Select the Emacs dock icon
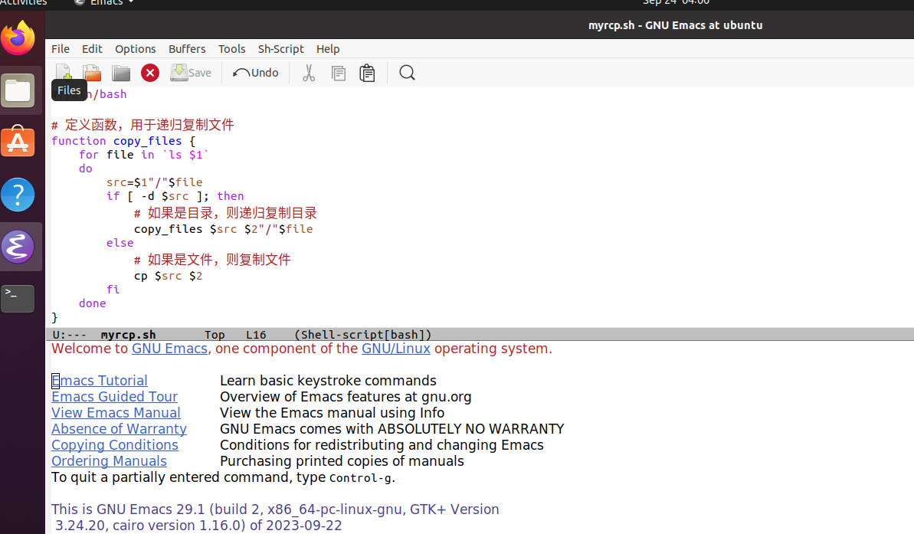This screenshot has height=534, width=914. 18,247
